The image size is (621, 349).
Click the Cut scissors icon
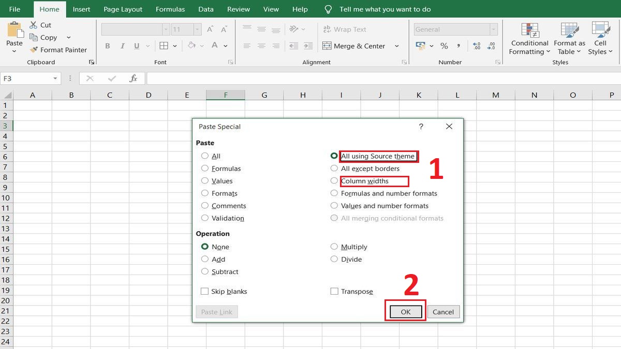(34, 25)
